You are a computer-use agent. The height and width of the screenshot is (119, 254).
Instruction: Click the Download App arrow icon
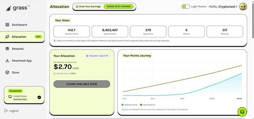pos(7,61)
